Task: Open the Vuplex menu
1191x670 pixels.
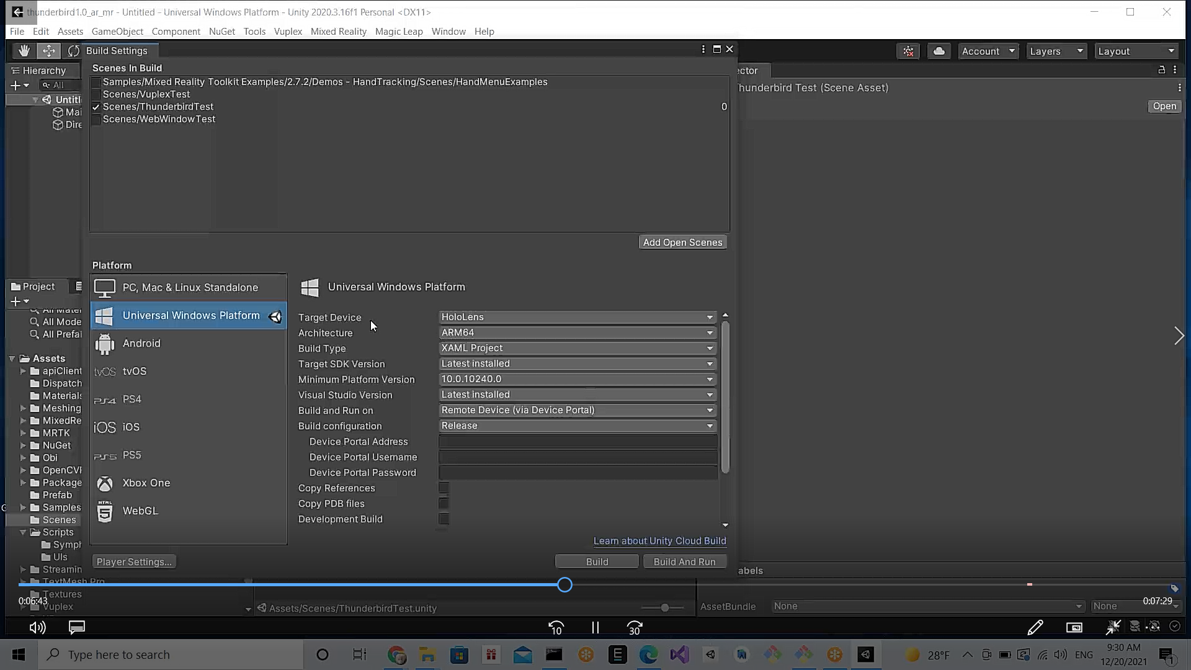Action: (x=287, y=31)
